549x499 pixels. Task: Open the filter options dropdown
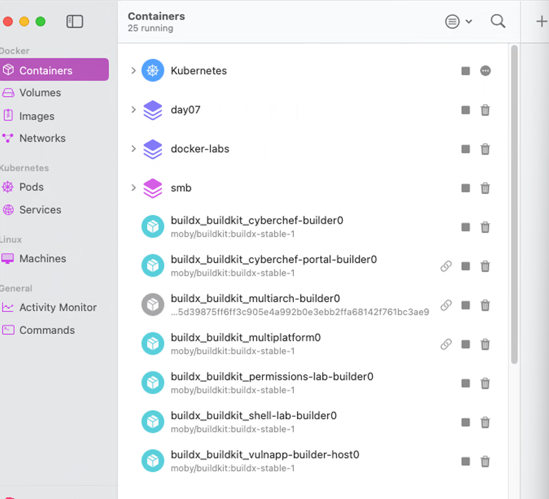458,21
